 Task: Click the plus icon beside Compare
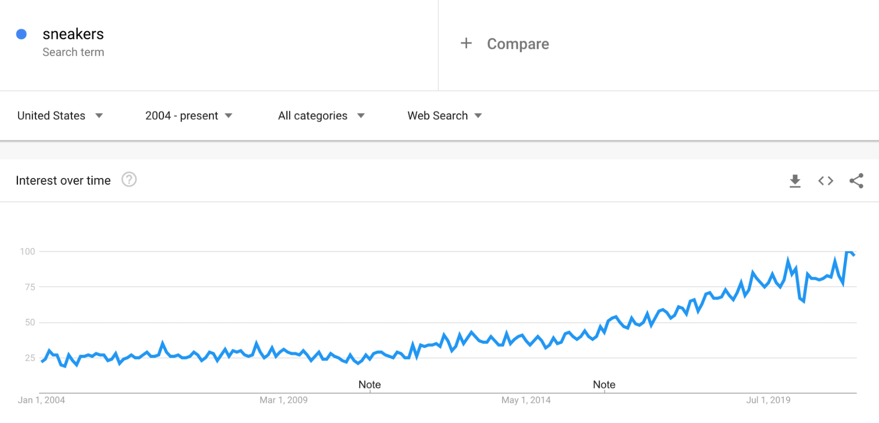pyautogui.click(x=466, y=43)
